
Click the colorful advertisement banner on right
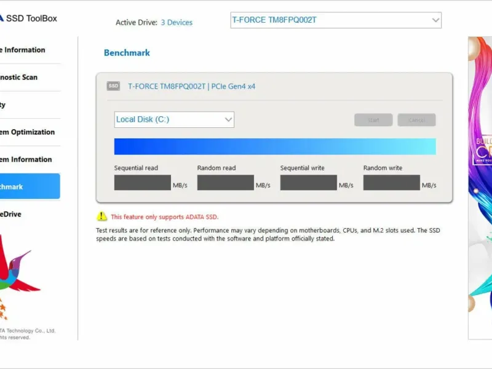(480, 188)
